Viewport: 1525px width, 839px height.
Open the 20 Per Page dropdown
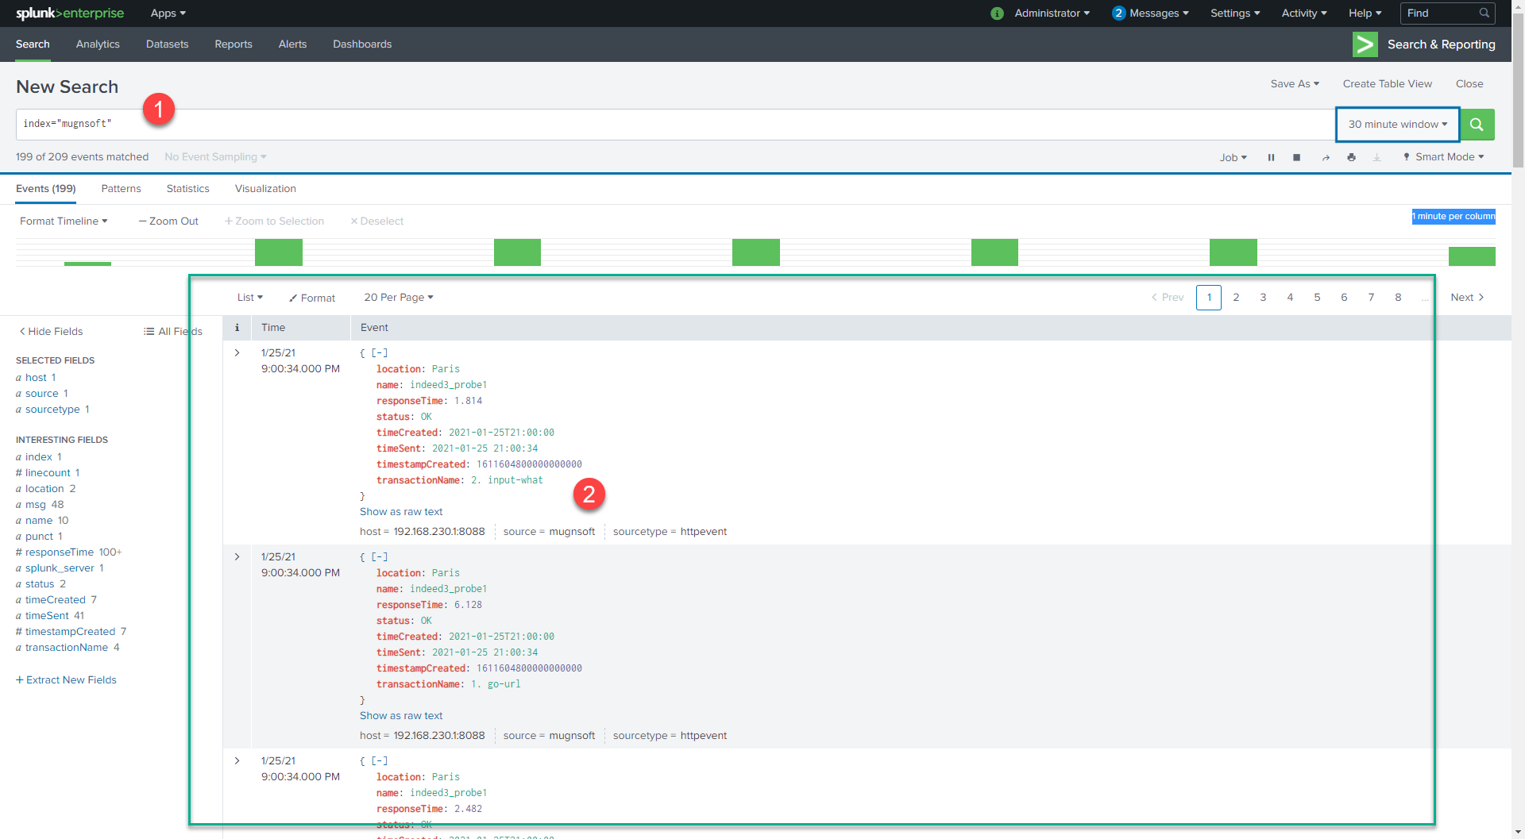(x=399, y=298)
